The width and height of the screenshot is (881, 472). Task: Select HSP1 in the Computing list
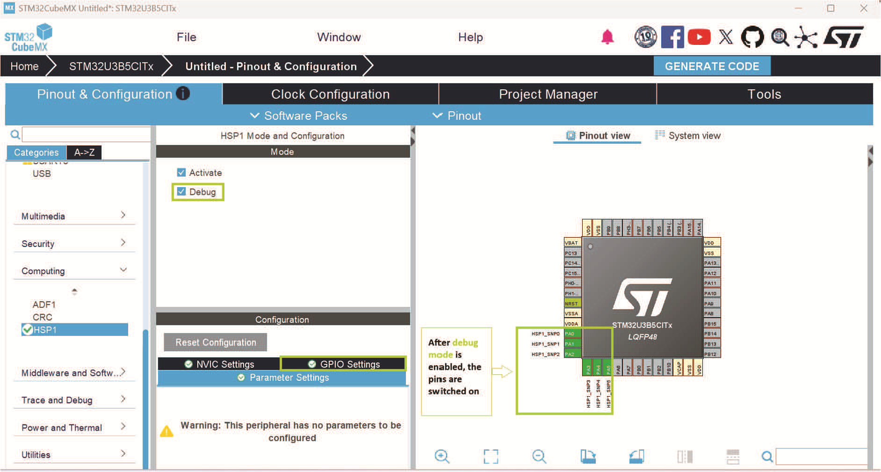[x=75, y=329]
